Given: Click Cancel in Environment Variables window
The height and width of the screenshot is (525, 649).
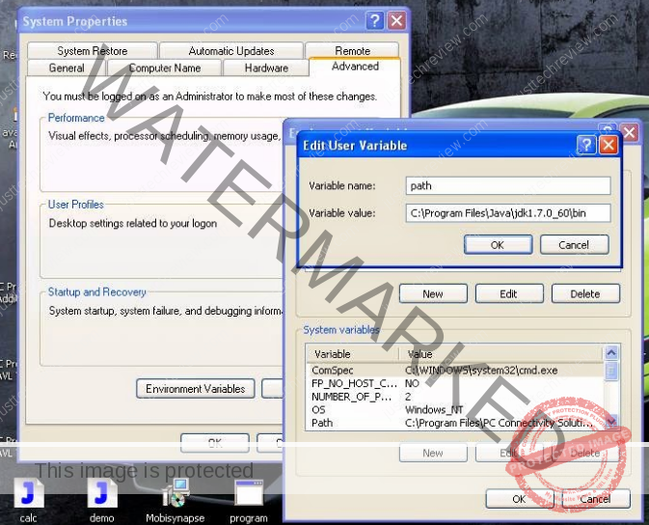Looking at the screenshot, I should (x=596, y=499).
